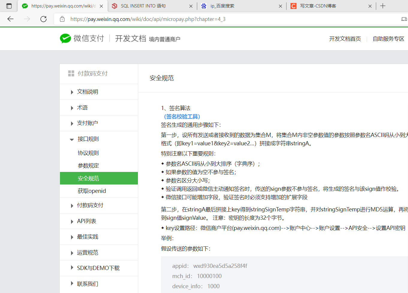The height and width of the screenshot is (293, 408).
Task: Expand the 支付账户 sidebar section
Action: 99,123
